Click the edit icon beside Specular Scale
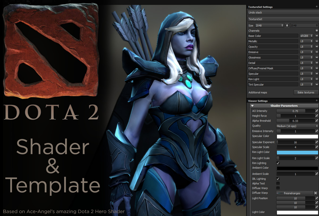The width and height of the screenshot is (319, 216). [x=317, y=147]
